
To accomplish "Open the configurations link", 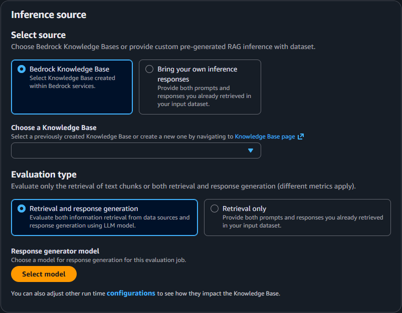I will tap(131, 293).
